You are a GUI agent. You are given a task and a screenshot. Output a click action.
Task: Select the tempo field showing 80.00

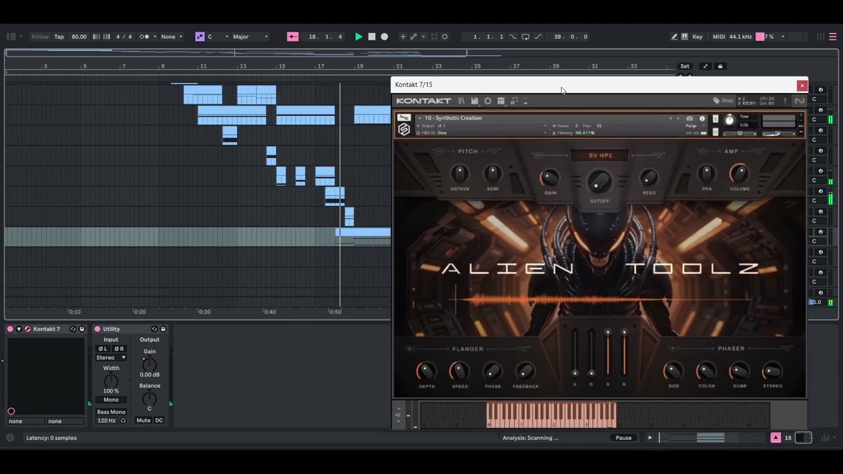pos(79,37)
